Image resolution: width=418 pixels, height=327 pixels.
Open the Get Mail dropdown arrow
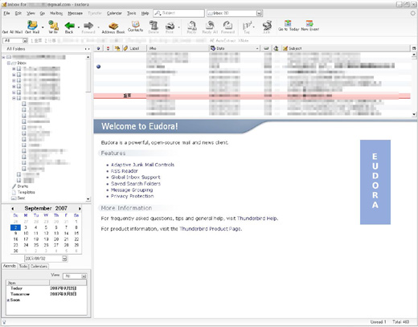(x=43, y=27)
